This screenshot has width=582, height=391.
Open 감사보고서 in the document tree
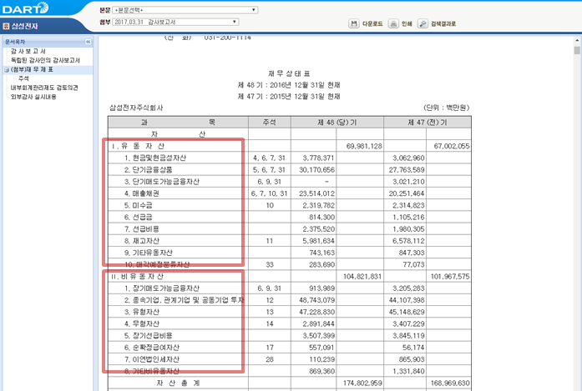coord(28,51)
